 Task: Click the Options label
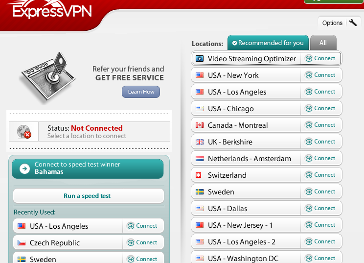[x=332, y=23]
